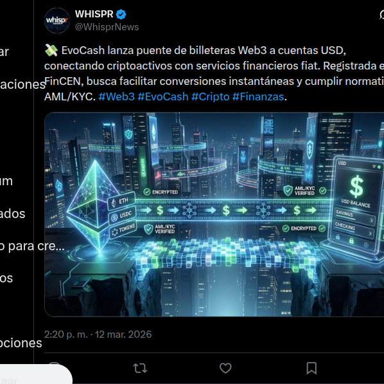Expand the sidebar item ending in 'ociones'
Screen dimensions: 384x384
pos(21,343)
